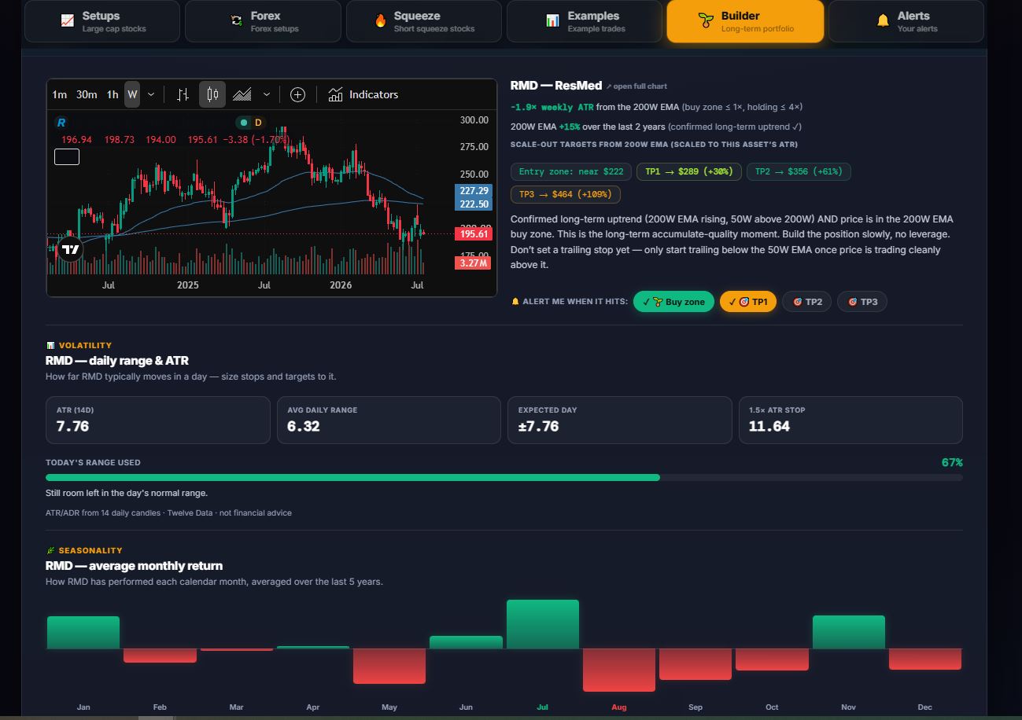Set chart interval to 30m
Screen dimensions: 1022x720
coord(87,94)
